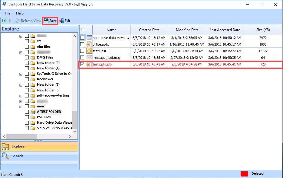
Task: Click the red Deleted legend swatch
Action: pyautogui.click(x=244, y=174)
